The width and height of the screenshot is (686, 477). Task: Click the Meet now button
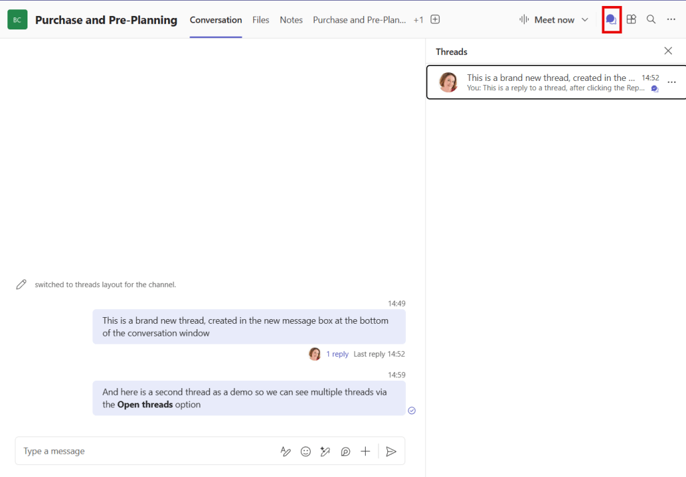[547, 20]
